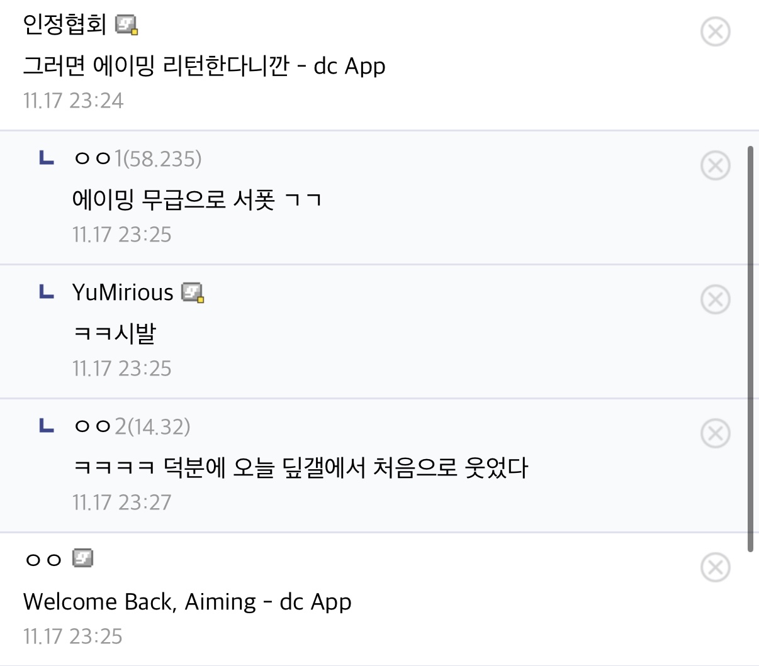Click the X icon on the ㅇㅇ1(58.235) reply
This screenshot has height=666, width=759.
click(715, 165)
